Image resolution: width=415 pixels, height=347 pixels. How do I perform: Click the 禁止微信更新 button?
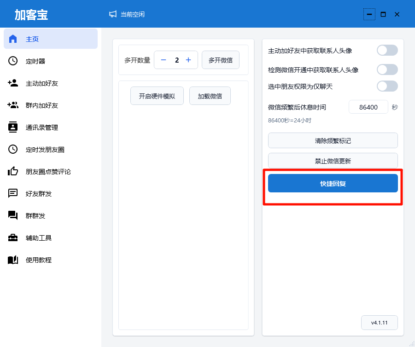(333, 161)
